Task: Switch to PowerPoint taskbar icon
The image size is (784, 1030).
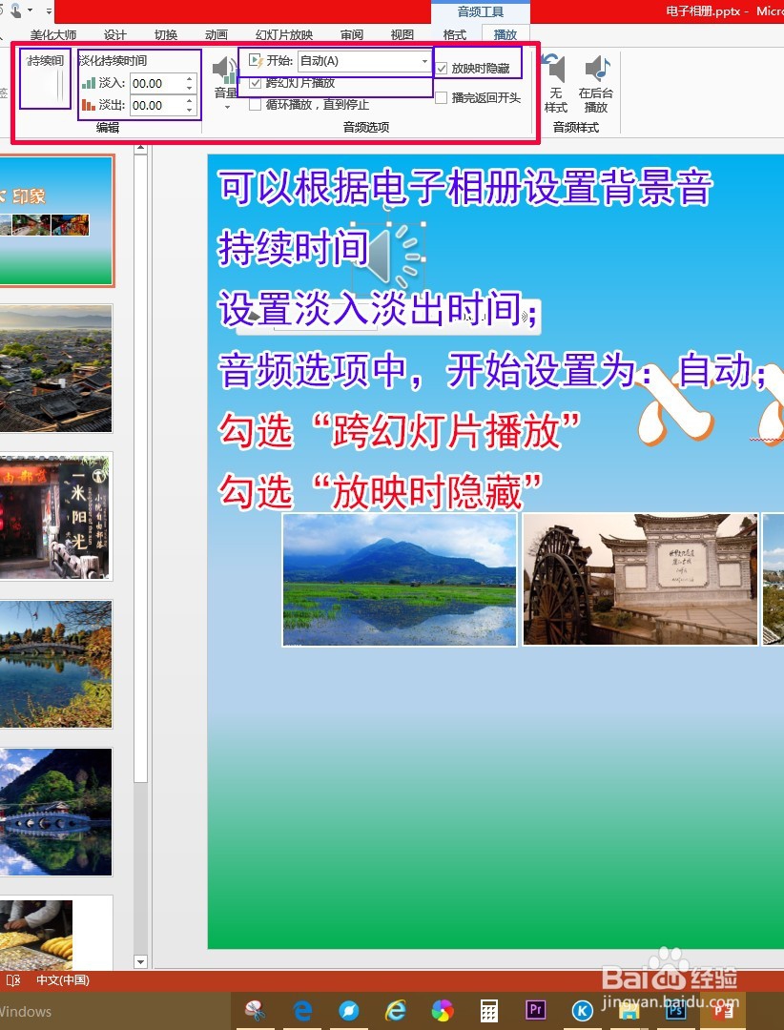Action: coord(723,1010)
